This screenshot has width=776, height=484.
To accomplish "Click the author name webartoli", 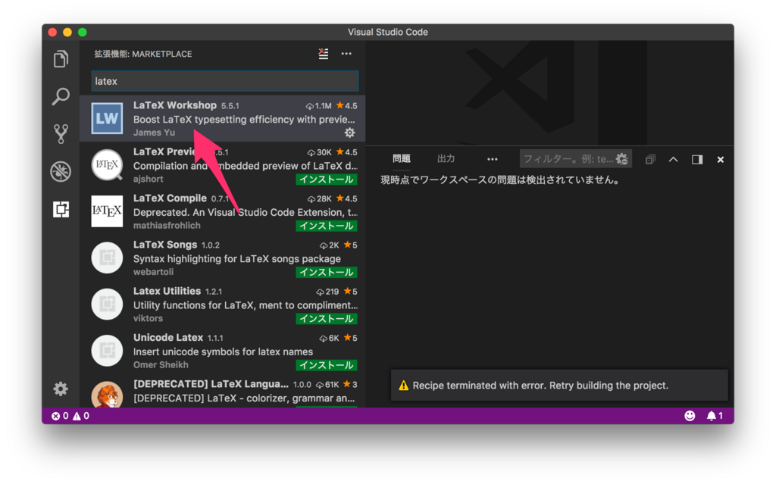I will click(x=153, y=272).
